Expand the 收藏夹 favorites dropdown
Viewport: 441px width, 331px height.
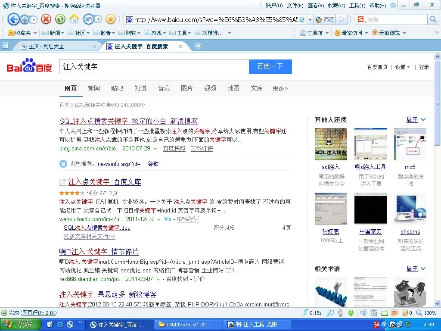(x=35, y=33)
